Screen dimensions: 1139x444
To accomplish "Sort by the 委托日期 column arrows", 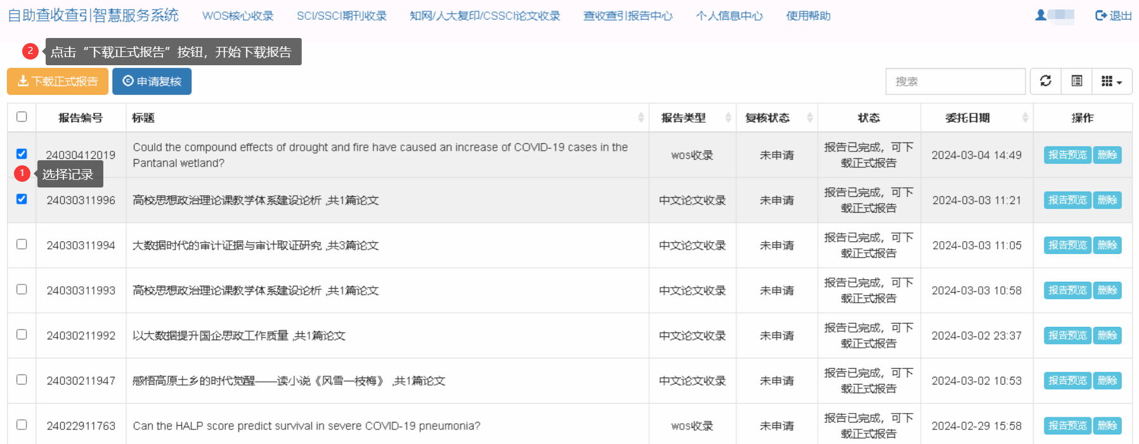I will tap(1025, 118).
